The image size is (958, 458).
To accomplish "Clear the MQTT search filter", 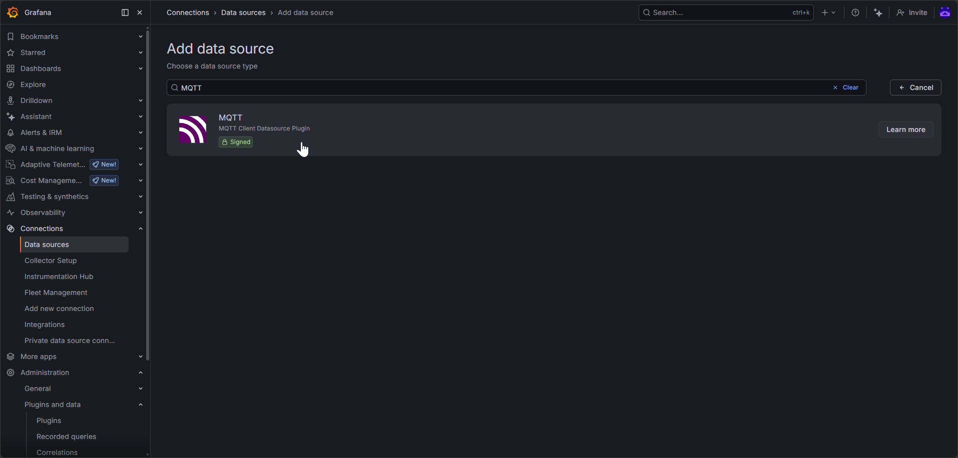I will point(846,87).
